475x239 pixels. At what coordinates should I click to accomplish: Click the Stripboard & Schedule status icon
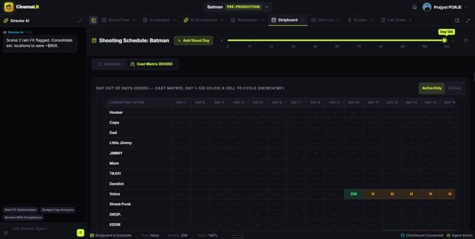coord(92,235)
